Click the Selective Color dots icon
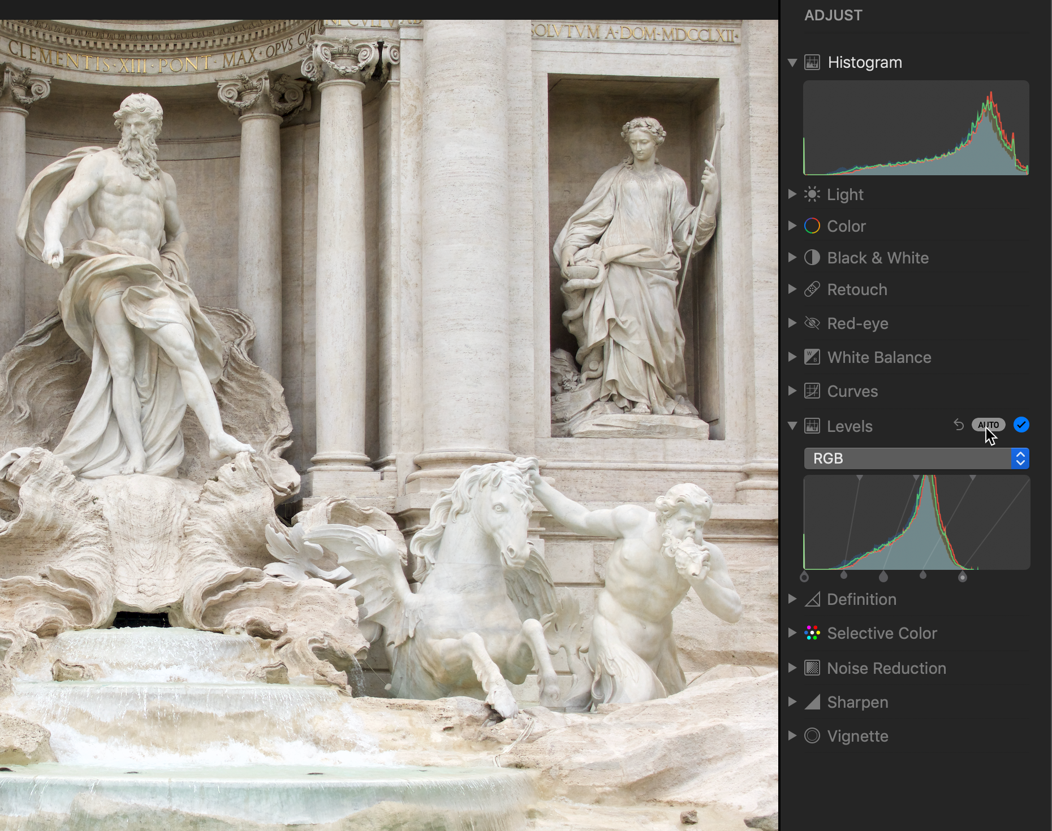Screen dimensions: 1052x831 click(x=812, y=633)
